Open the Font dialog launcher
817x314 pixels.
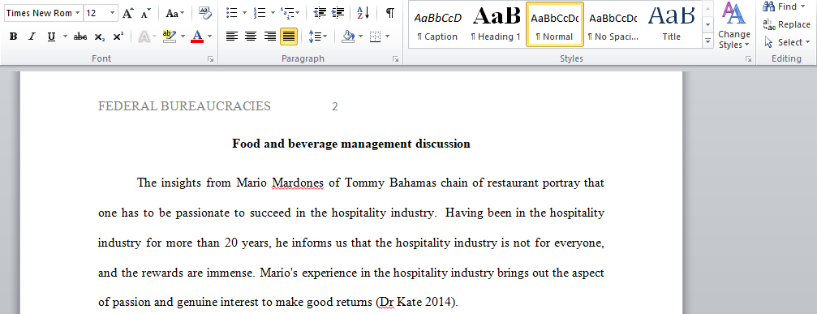[210, 59]
